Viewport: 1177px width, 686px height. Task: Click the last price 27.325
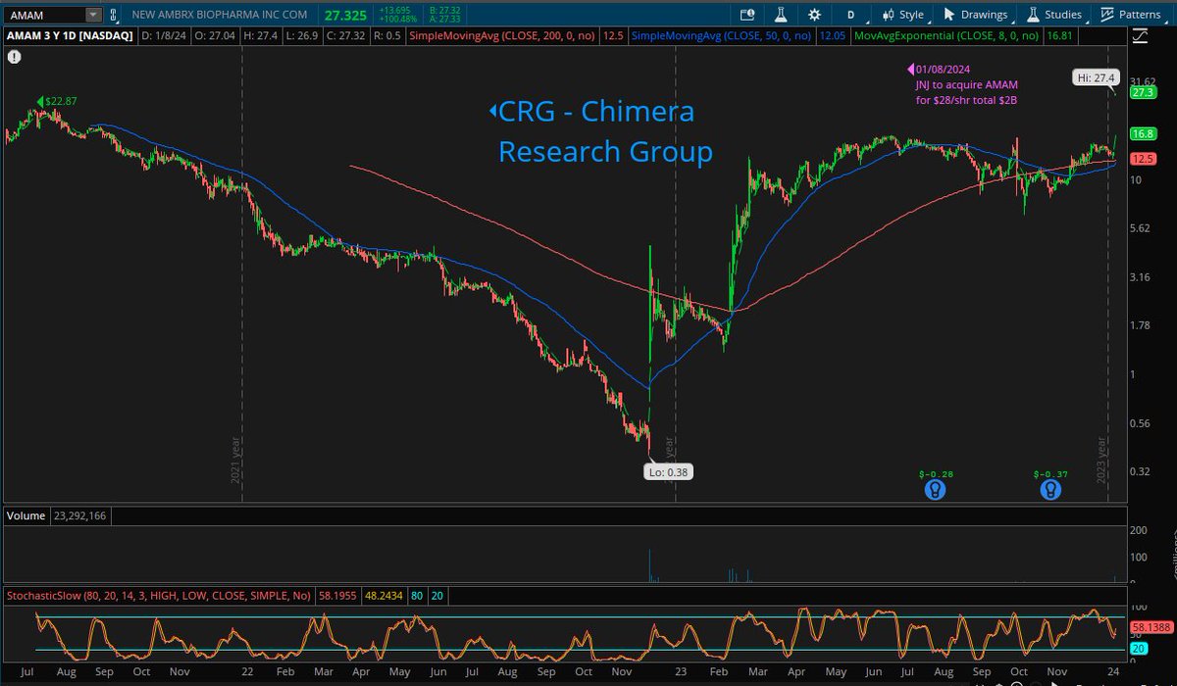(x=344, y=15)
